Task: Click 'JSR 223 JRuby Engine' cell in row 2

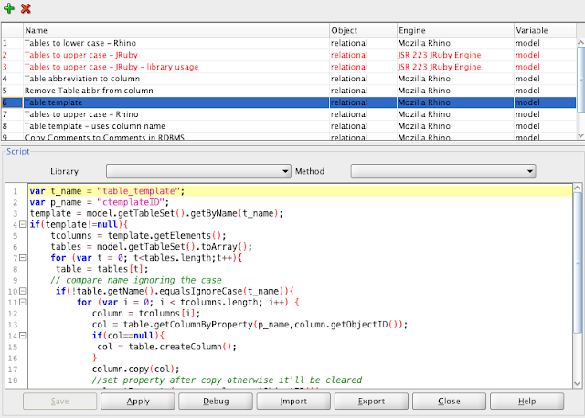Action: pos(455,55)
